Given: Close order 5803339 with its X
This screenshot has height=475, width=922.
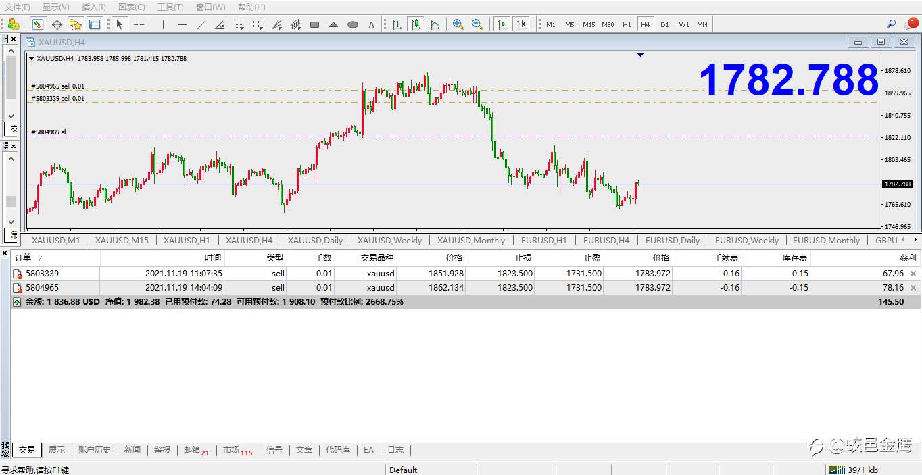Looking at the screenshot, I should point(913,274).
